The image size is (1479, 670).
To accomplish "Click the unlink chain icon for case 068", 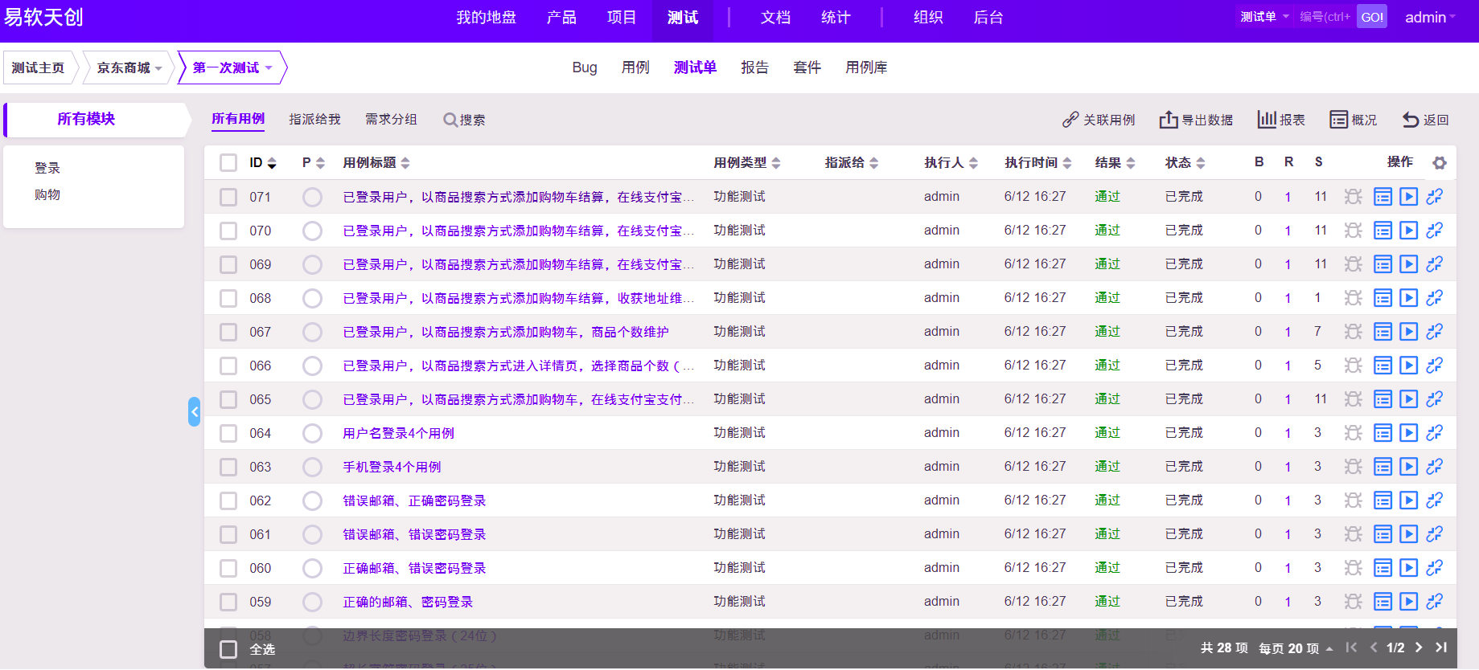I will pyautogui.click(x=1435, y=298).
